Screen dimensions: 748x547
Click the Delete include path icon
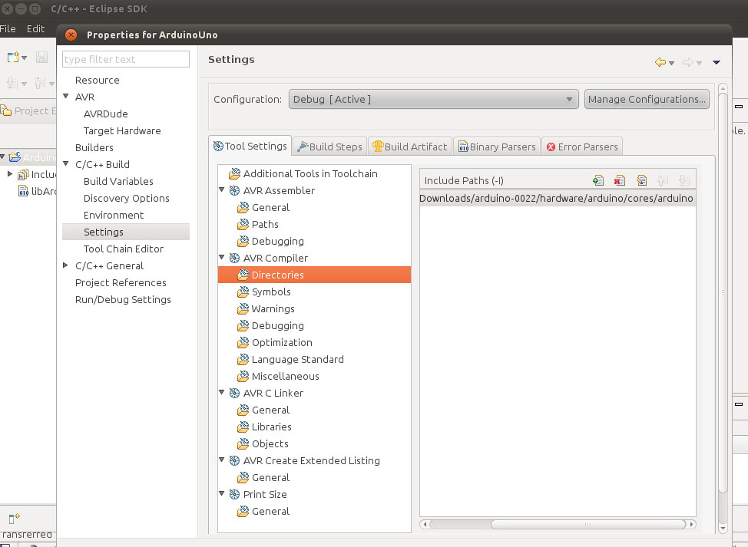(x=620, y=181)
